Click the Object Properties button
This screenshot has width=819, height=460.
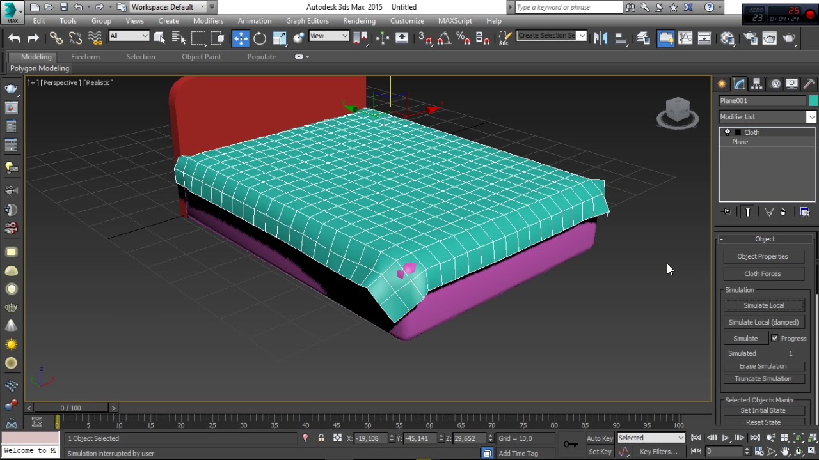(763, 257)
